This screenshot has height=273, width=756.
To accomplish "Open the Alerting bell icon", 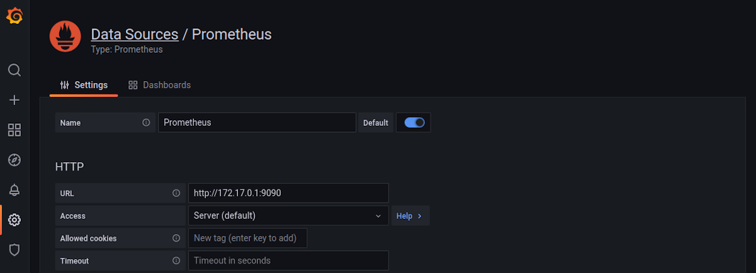I will (x=14, y=190).
